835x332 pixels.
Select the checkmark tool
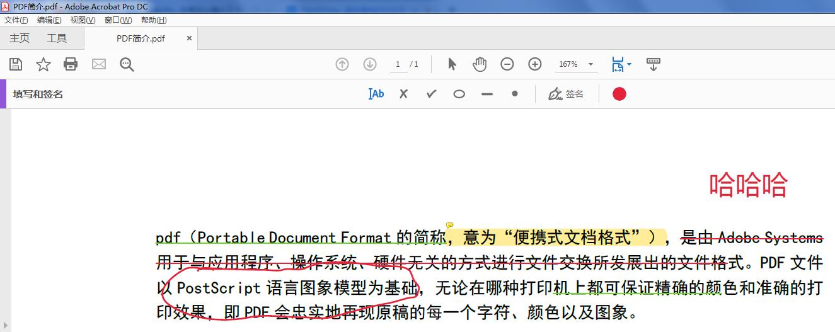tap(432, 94)
